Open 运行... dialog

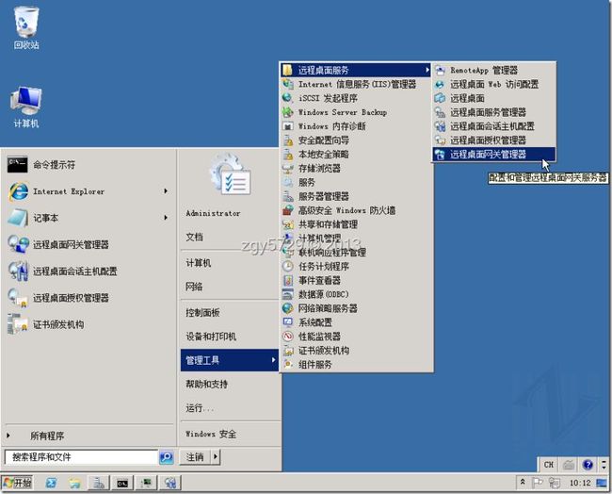tap(230, 408)
